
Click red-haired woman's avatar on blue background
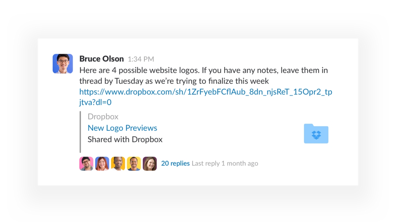pos(102,164)
